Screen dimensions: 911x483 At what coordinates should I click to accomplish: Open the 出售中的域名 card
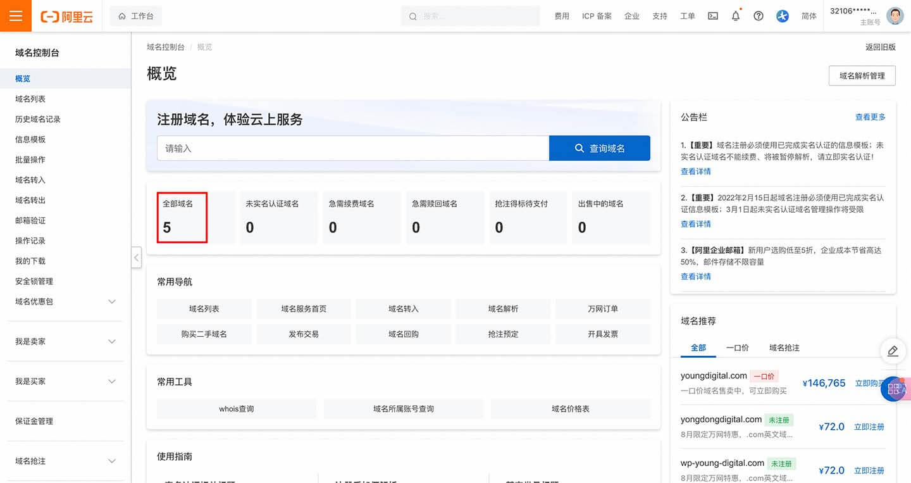click(611, 217)
